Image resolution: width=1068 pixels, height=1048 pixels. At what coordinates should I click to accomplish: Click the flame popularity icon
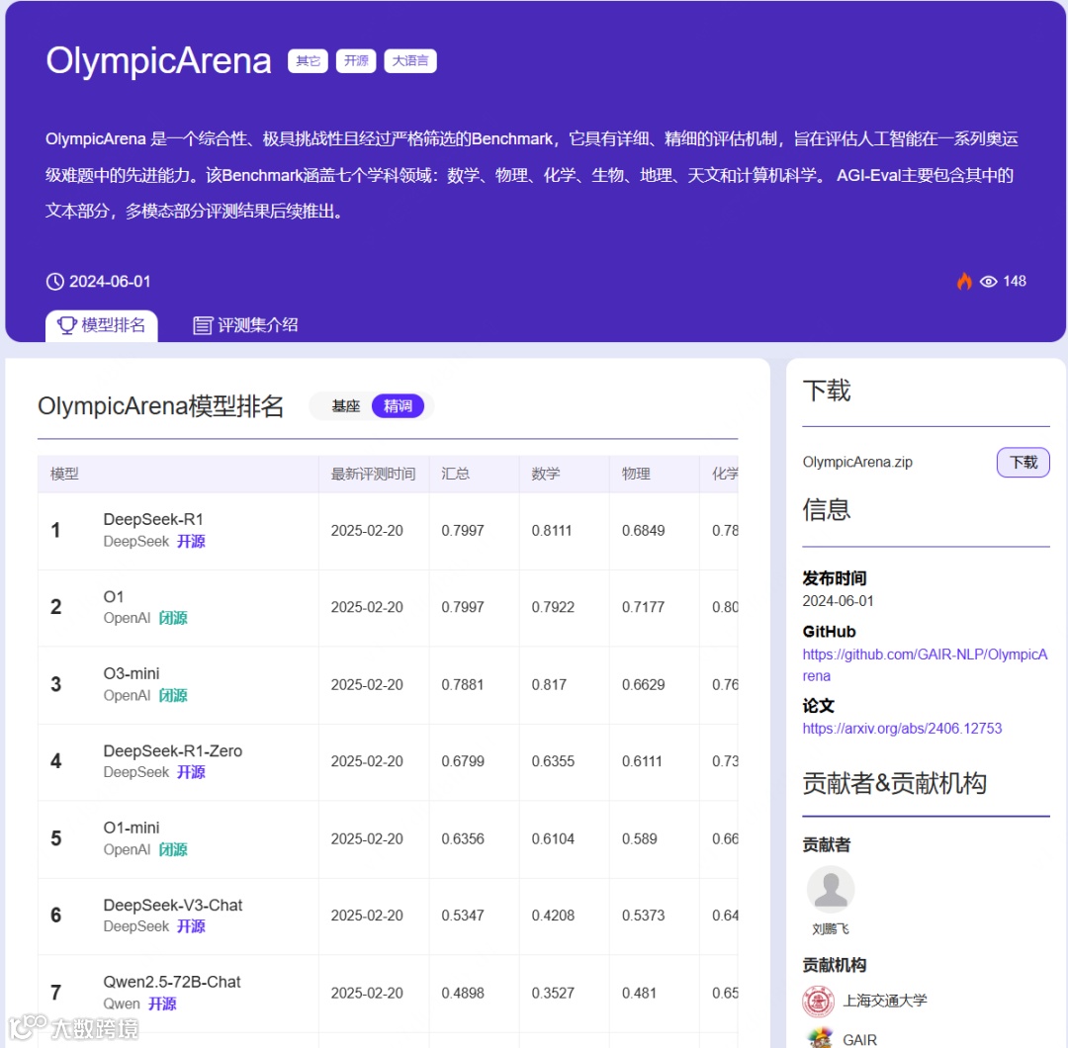[x=964, y=281]
